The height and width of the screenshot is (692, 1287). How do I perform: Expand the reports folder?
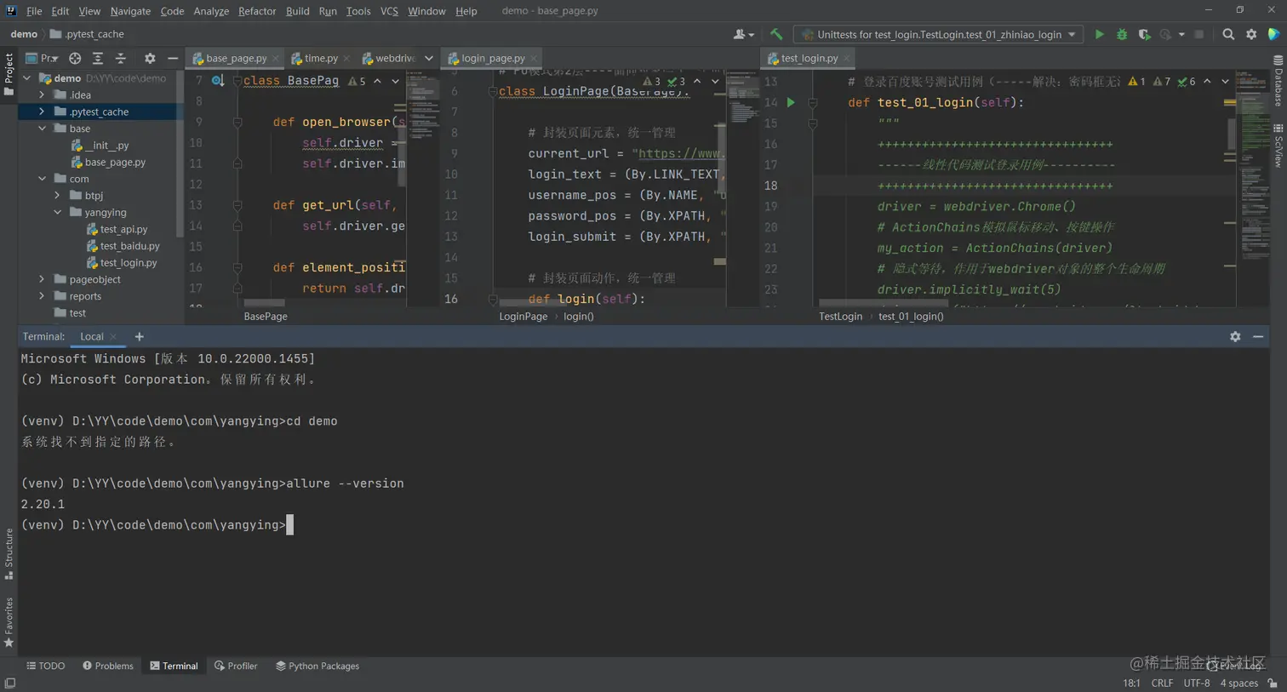tap(40, 295)
